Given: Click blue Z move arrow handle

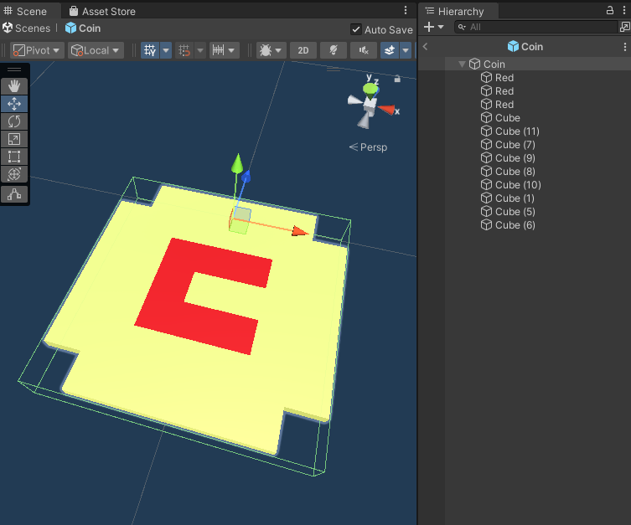Looking at the screenshot, I should (x=246, y=176).
